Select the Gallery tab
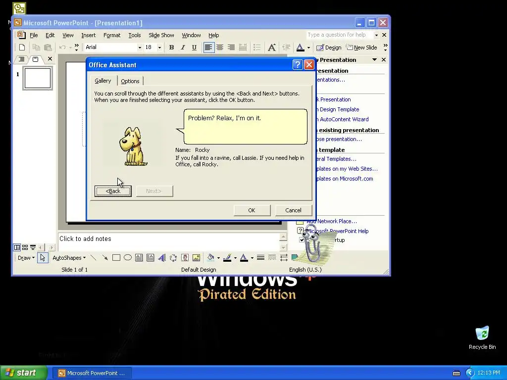This screenshot has height=380, width=507. click(103, 81)
